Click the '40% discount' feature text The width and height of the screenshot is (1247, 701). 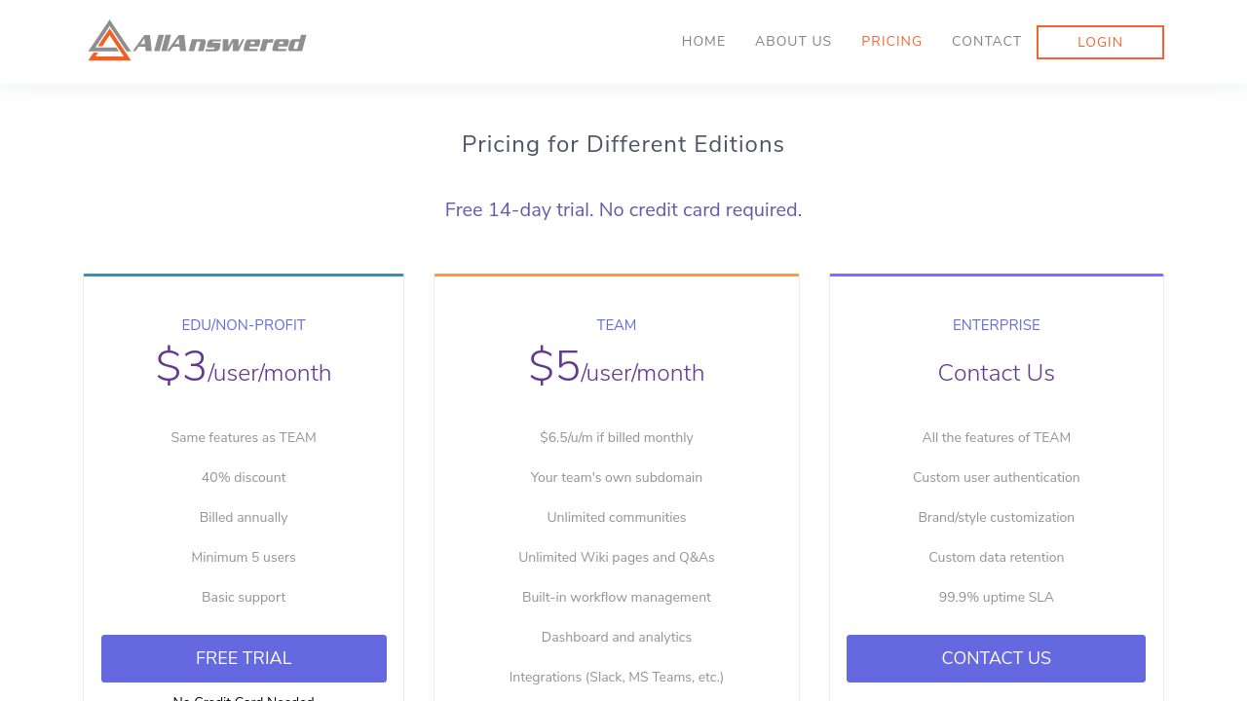coord(244,477)
